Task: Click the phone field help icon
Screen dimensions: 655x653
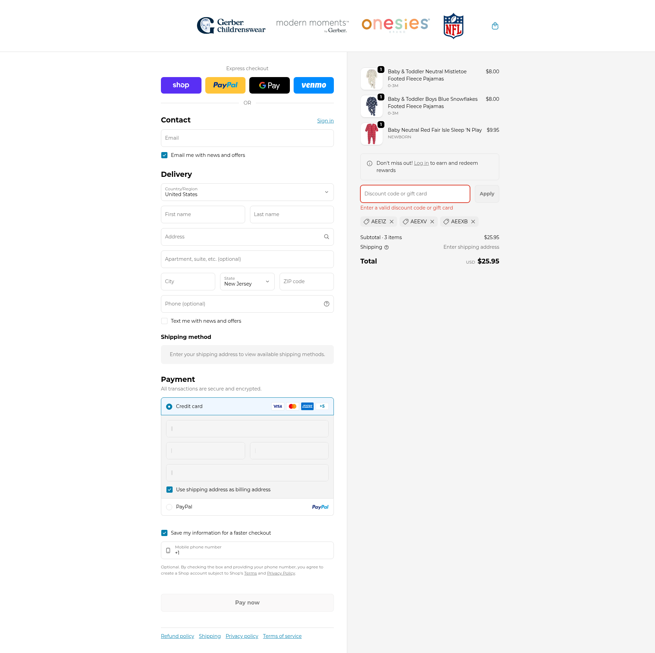Action: [x=326, y=304]
